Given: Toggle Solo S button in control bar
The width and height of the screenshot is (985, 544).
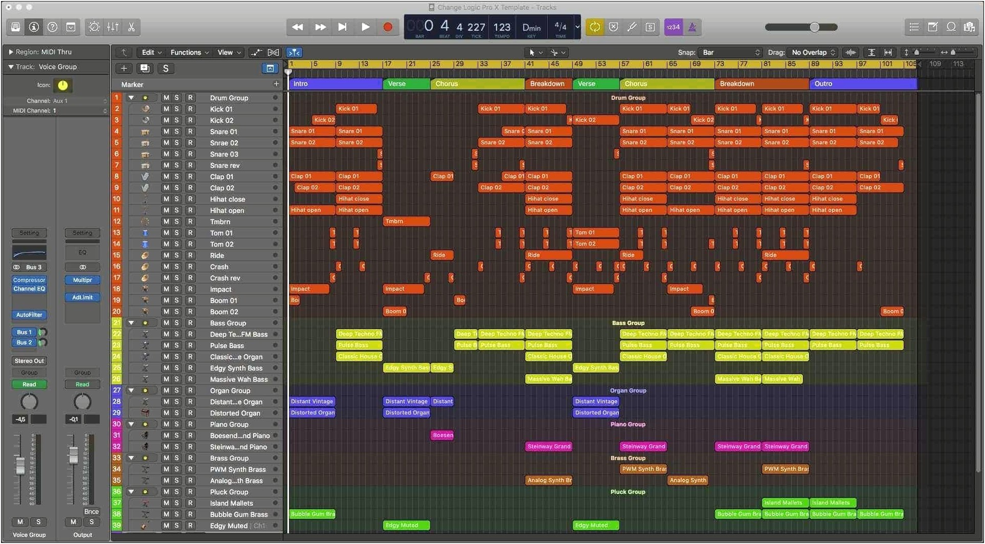Looking at the screenshot, I should point(650,27).
